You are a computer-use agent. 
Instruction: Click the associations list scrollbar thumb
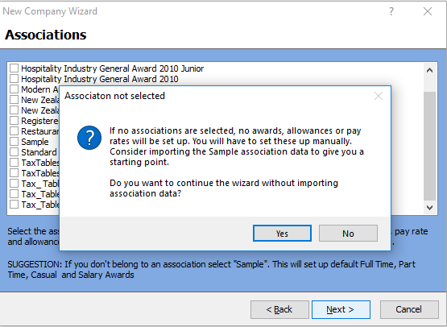(x=429, y=146)
